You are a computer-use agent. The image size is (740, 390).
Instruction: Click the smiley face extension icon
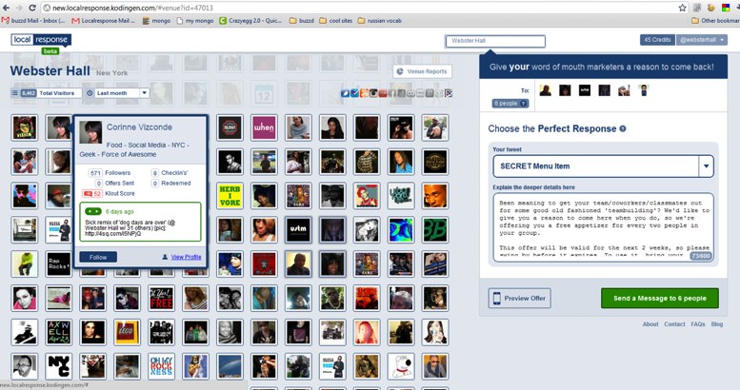(x=710, y=8)
